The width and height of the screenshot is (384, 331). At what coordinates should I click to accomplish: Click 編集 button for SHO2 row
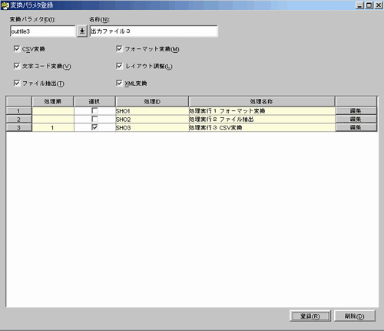point(356,119)
